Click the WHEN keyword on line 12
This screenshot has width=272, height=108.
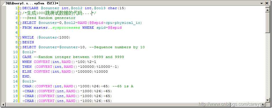(x=27, y=62)
